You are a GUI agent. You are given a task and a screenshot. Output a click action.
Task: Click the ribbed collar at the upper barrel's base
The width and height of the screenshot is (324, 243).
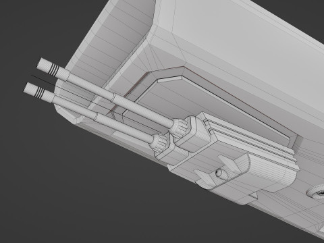click(179, 128)
